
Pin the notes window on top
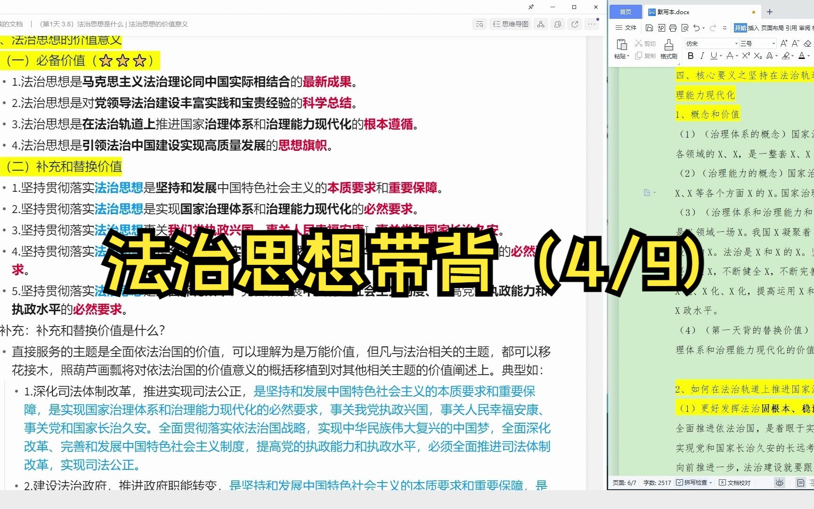pos(531,7)
